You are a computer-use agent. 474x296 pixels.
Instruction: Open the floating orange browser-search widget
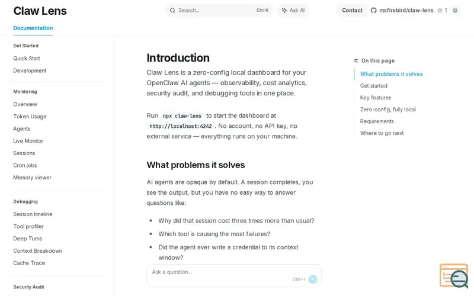[x=454, y=275]
